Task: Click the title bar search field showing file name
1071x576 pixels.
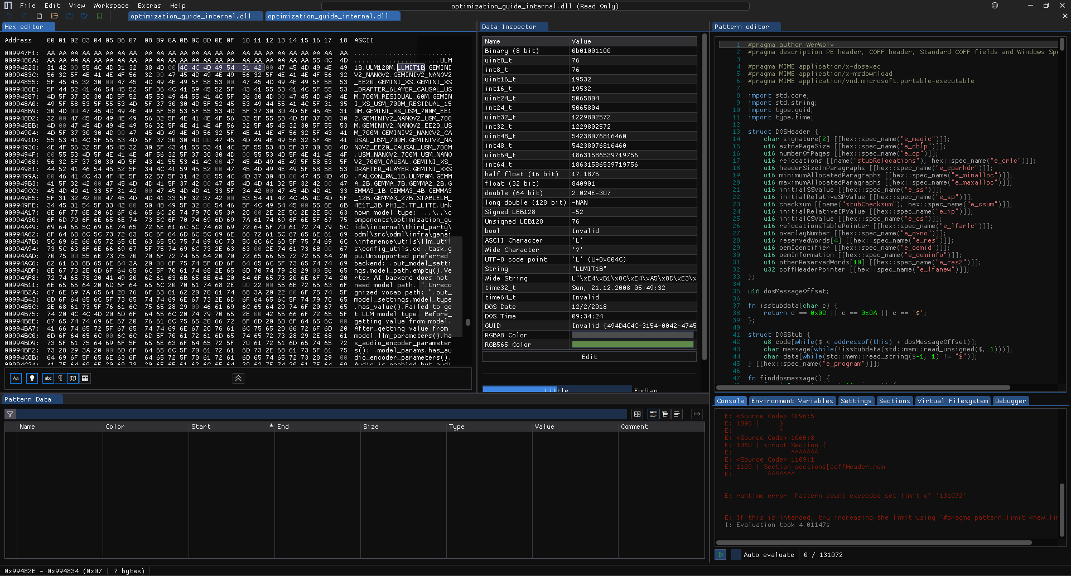Action: (535, 6)
